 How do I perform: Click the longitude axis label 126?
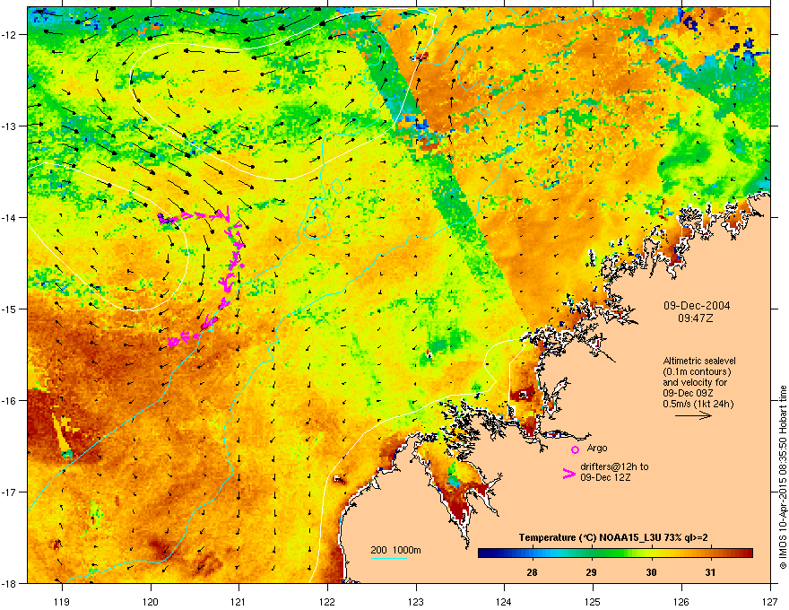click(681, 601)
